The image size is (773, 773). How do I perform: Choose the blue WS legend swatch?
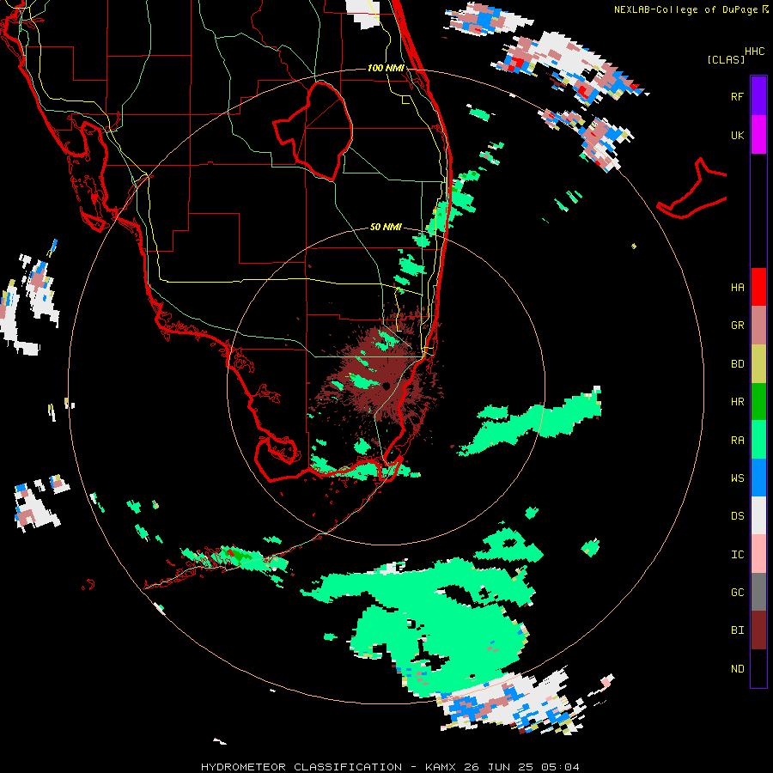pos(758,478)
